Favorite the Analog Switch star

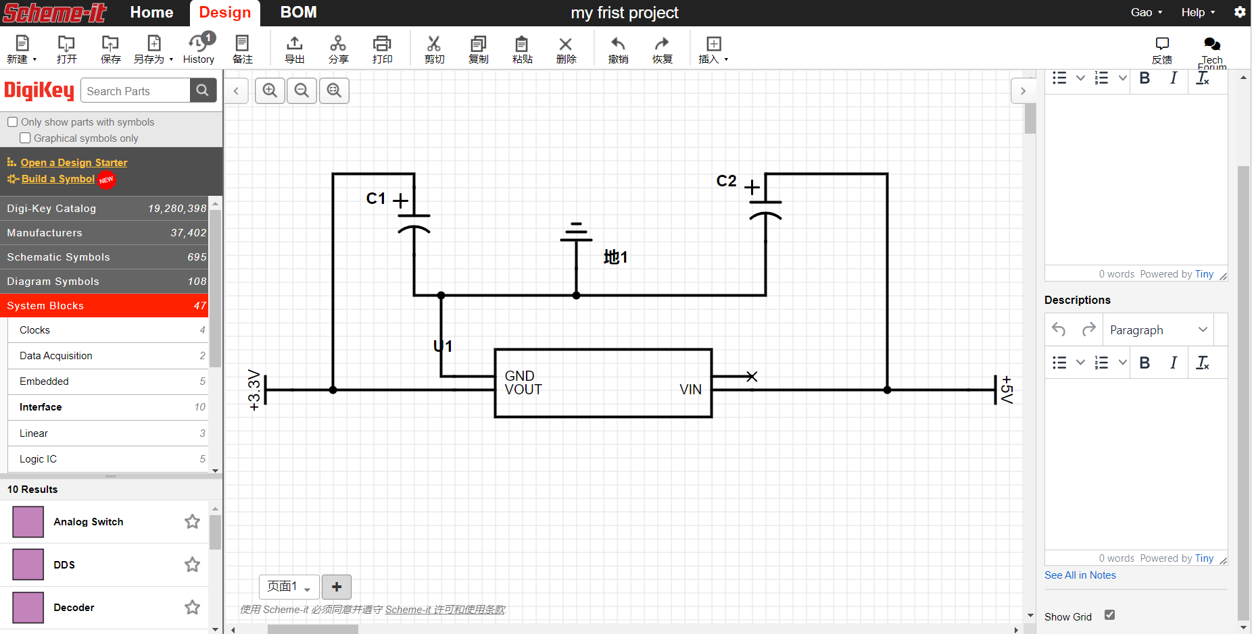[193, 521]
